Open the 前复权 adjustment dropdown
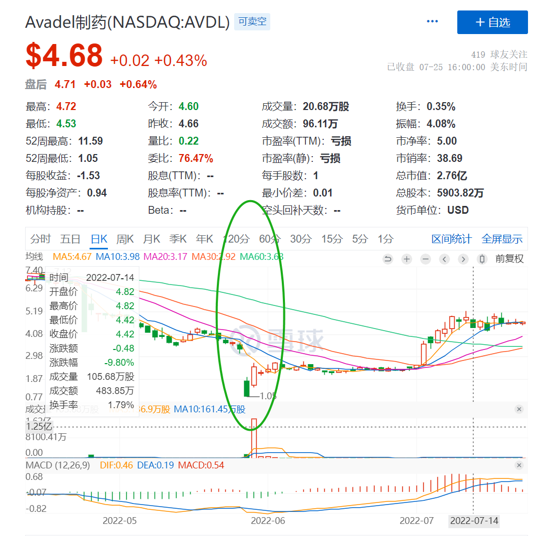 tap(509, 259)
